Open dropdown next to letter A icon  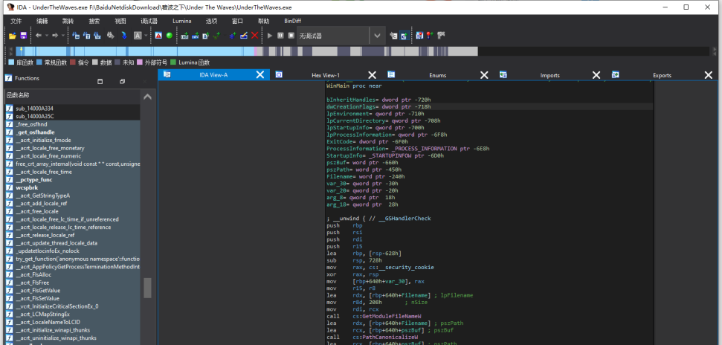pos(146,36)
